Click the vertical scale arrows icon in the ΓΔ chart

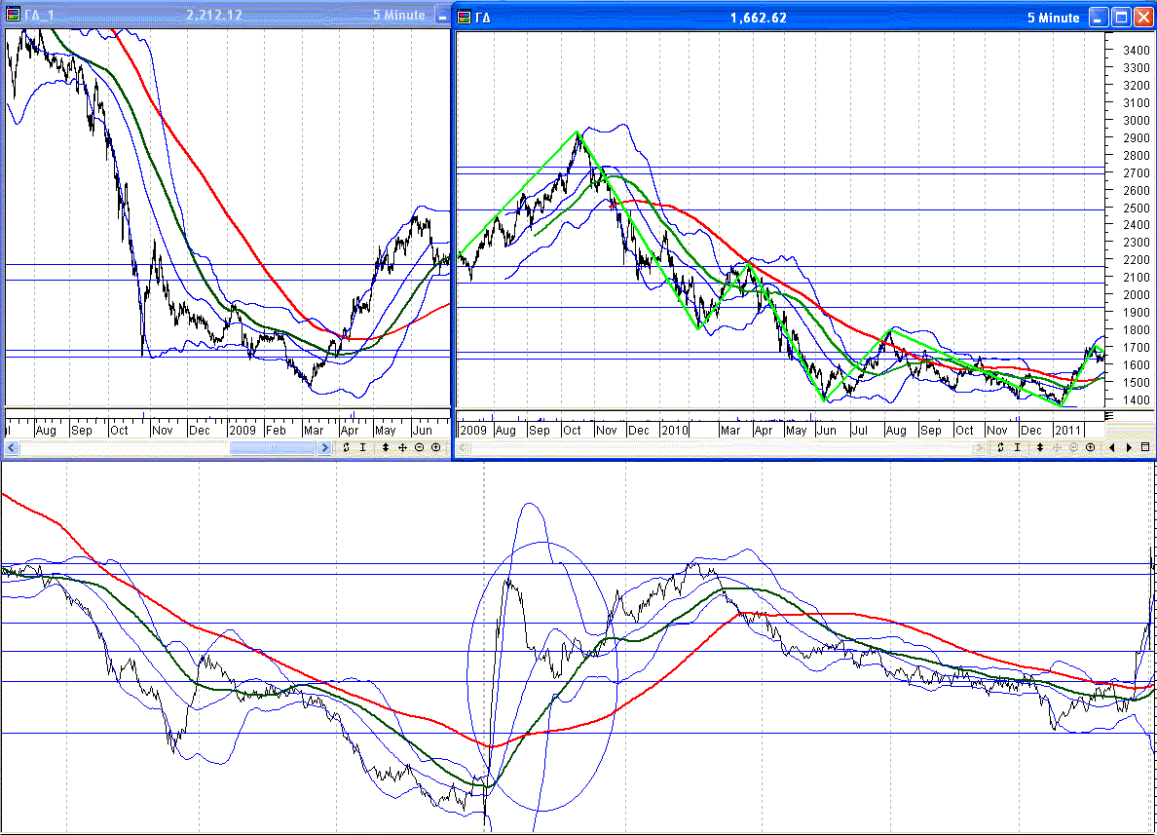[1040, 447]
